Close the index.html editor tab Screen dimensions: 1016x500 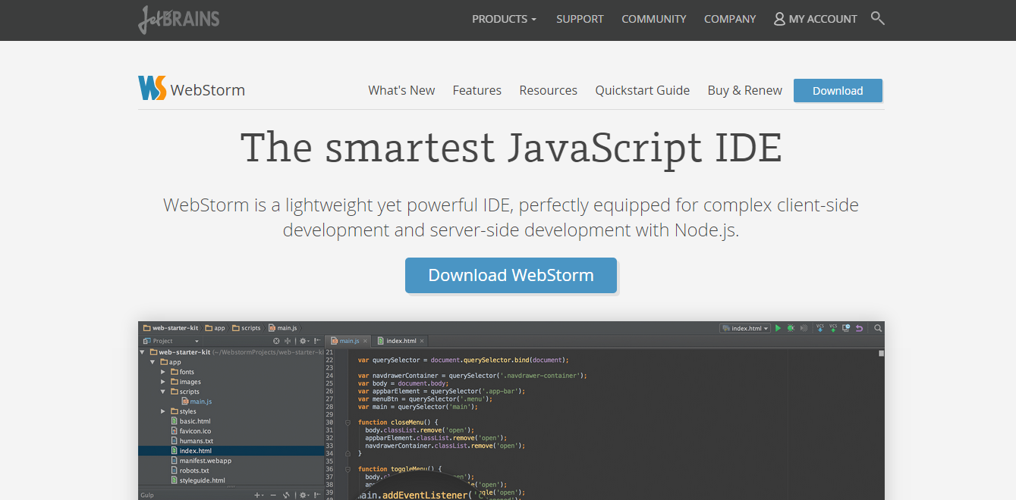click(x=422, y=341)
